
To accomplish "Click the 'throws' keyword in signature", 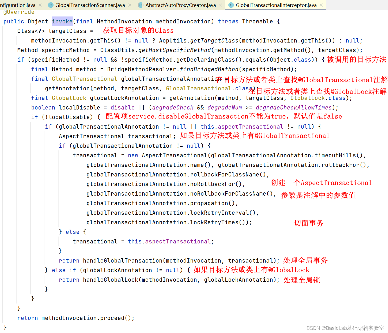I will click(x=228, y=22).
